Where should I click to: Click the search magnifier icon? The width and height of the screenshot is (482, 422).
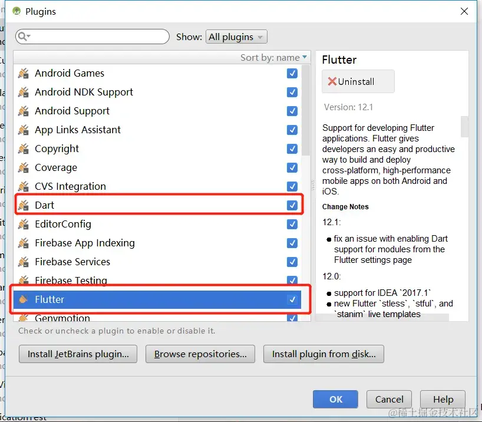click(x=23, y=37)
